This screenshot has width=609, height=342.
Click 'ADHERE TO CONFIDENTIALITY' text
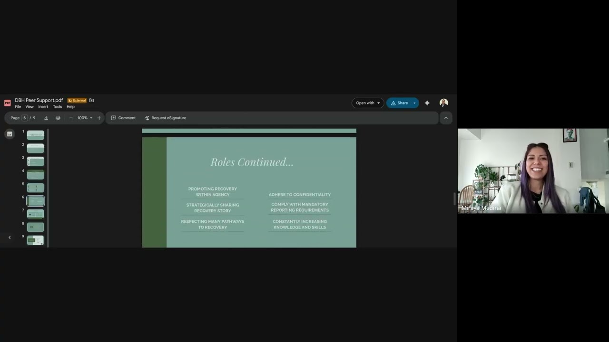pos(300,195)
